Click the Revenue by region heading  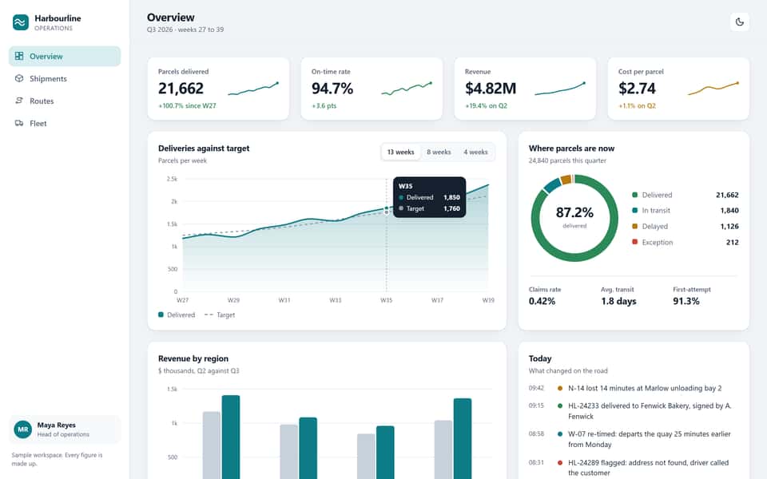(x=193, y=358)
